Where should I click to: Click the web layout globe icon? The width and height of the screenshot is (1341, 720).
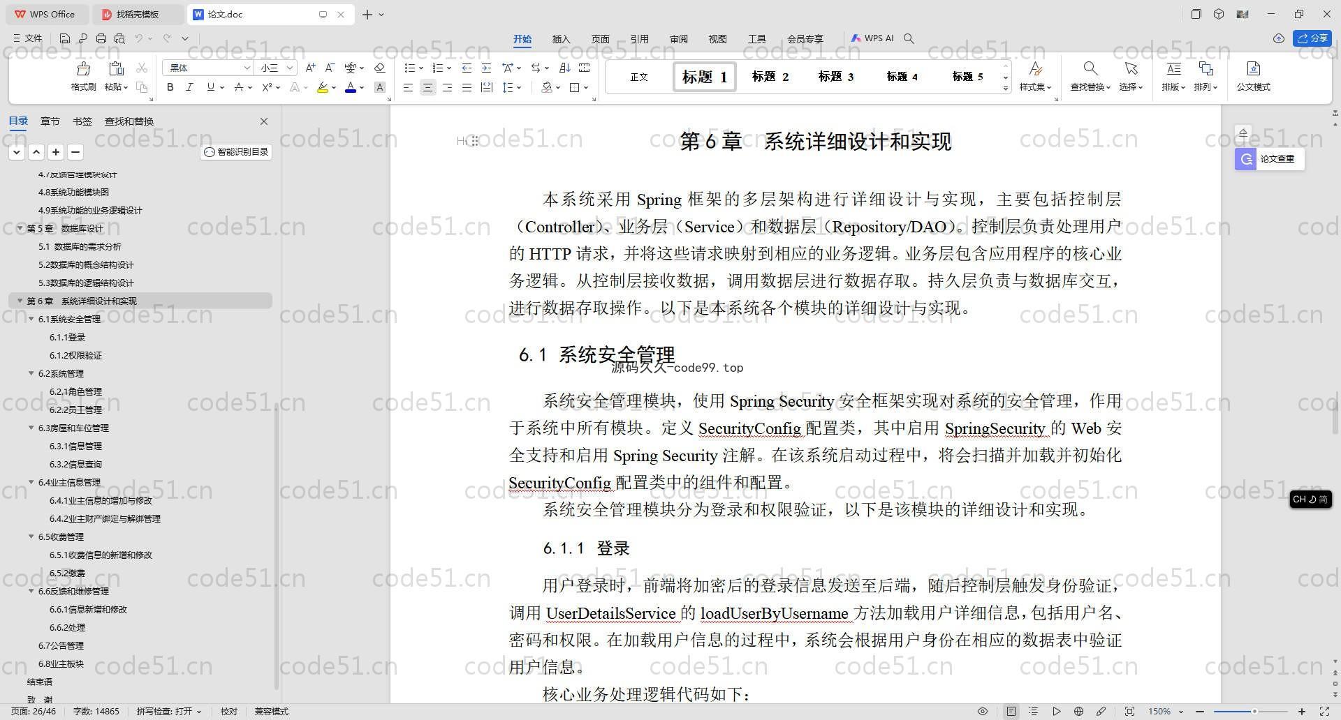pyautogui.click(x=1078, y=712)
